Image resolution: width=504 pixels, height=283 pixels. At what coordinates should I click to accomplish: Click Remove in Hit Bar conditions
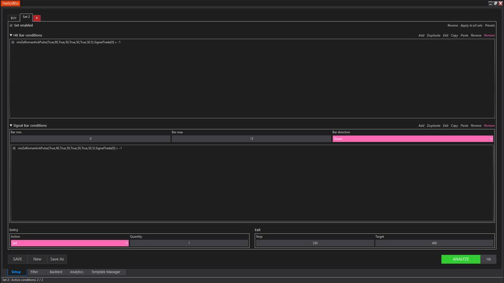tap(489, 35)
